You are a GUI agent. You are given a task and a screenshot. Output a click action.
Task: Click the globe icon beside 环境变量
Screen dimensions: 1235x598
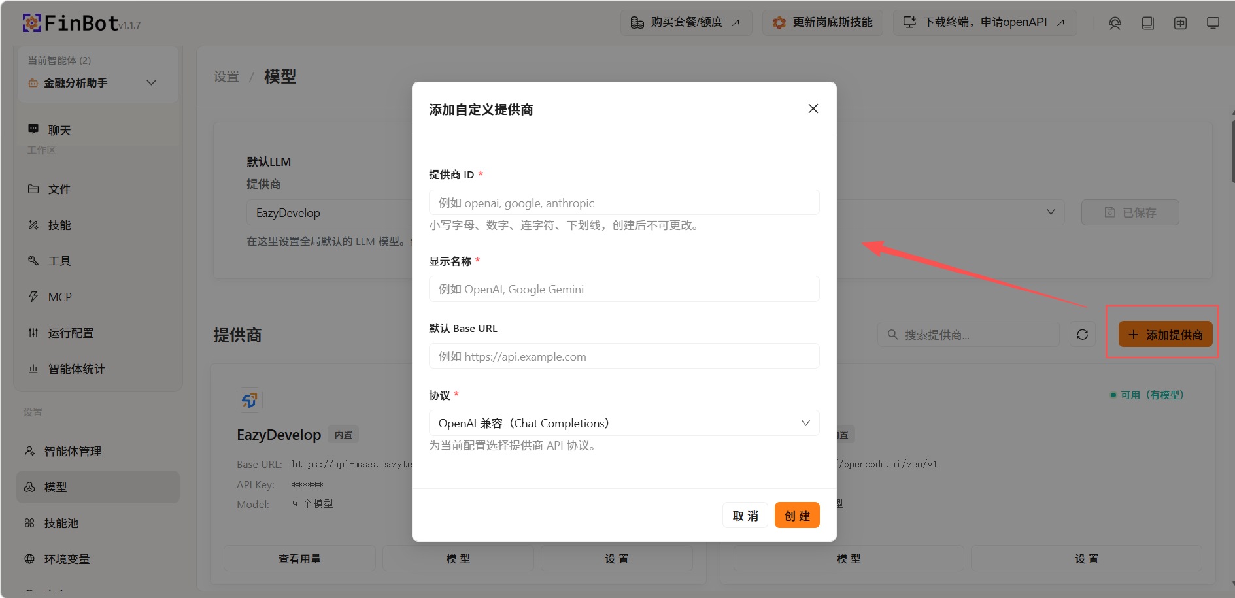[29, 559]
